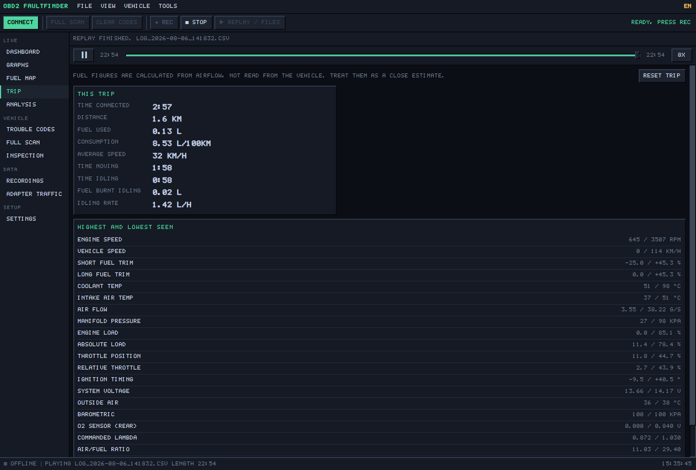Click the O2 Sensor (Rear) row

tap(379, 426)
